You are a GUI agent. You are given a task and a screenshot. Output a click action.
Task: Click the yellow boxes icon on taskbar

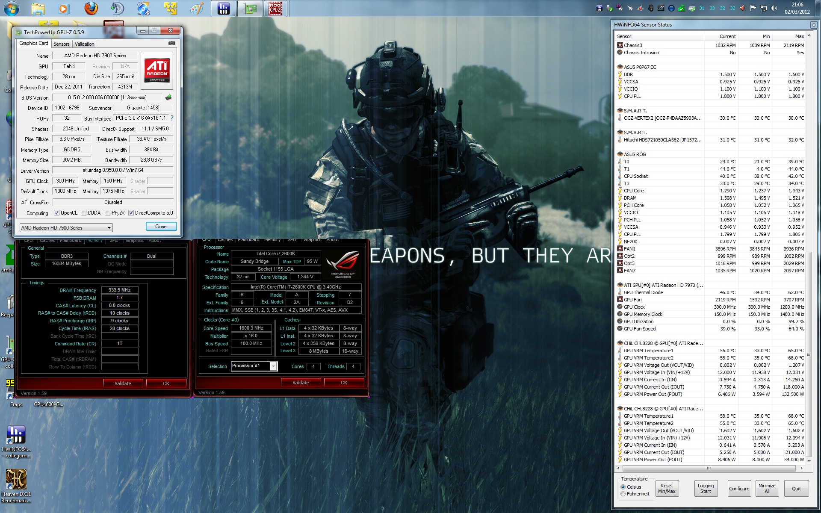click(x=170, y=8)
